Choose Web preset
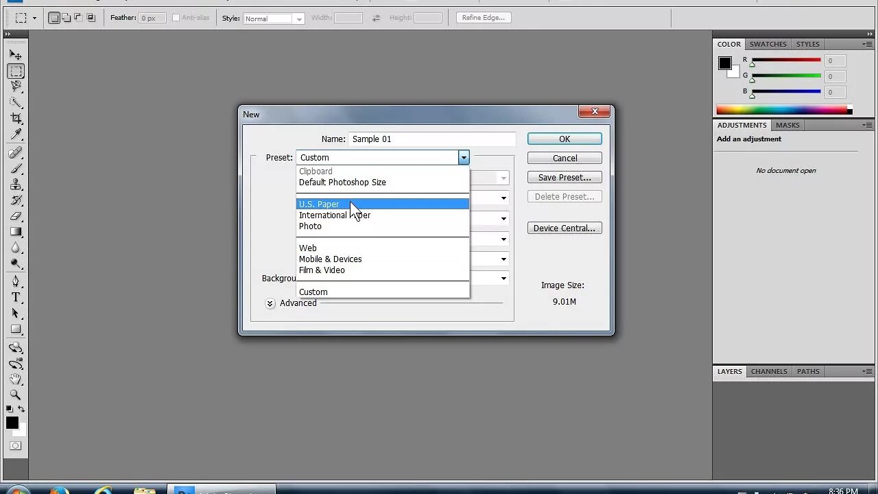The height and width of the screenshot is (494, 878). coord(383,248)
